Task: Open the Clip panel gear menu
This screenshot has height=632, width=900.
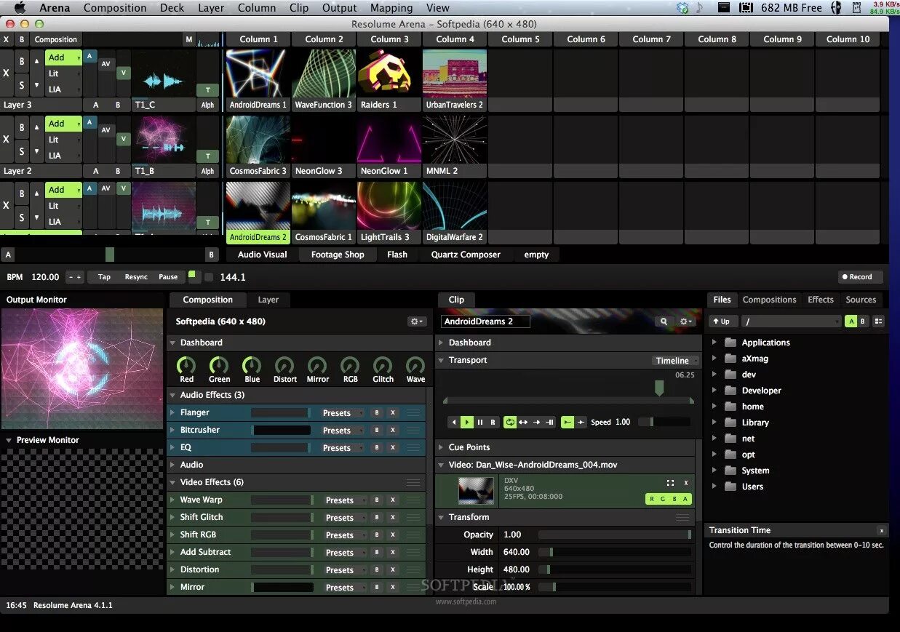Action: (686, 321)
